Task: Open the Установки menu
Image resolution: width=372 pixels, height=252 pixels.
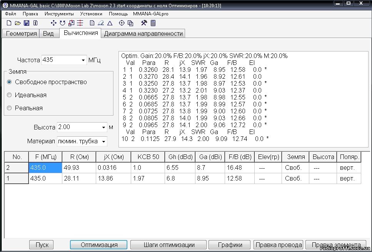Action: click(x=91, y=14)
